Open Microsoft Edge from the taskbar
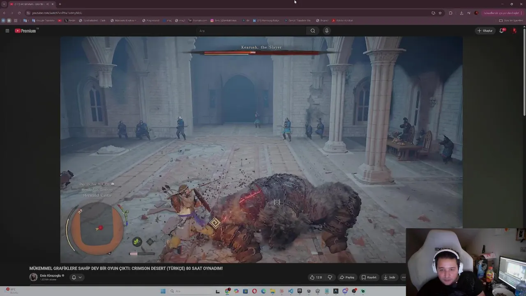This screenshot has width=526, height=296. [263, 291]
